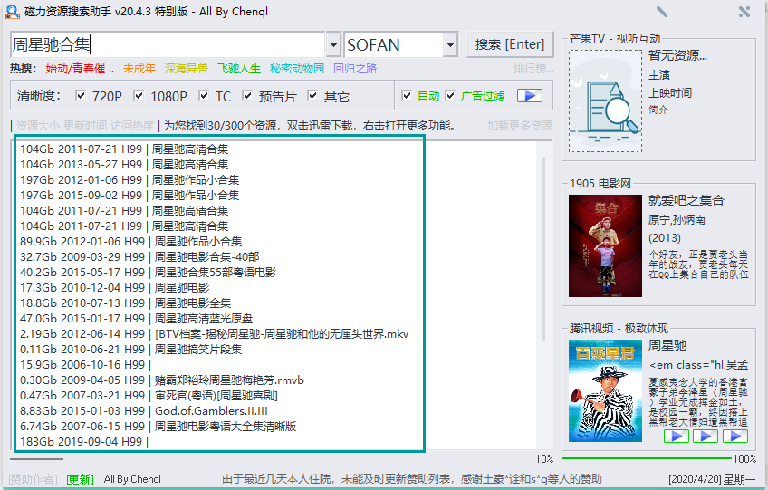Disable the 自动 checkbox
This screenshot has height=490, width=768.
pos(407,95)
